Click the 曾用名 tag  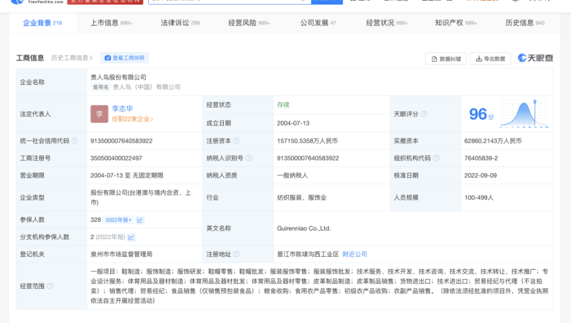point(100,87)
